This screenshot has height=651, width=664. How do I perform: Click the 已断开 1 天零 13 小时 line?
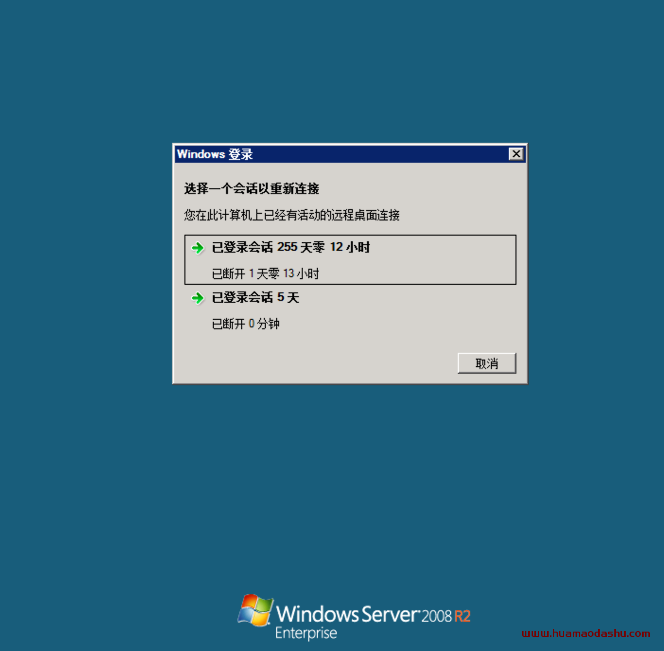click(265, 273)
